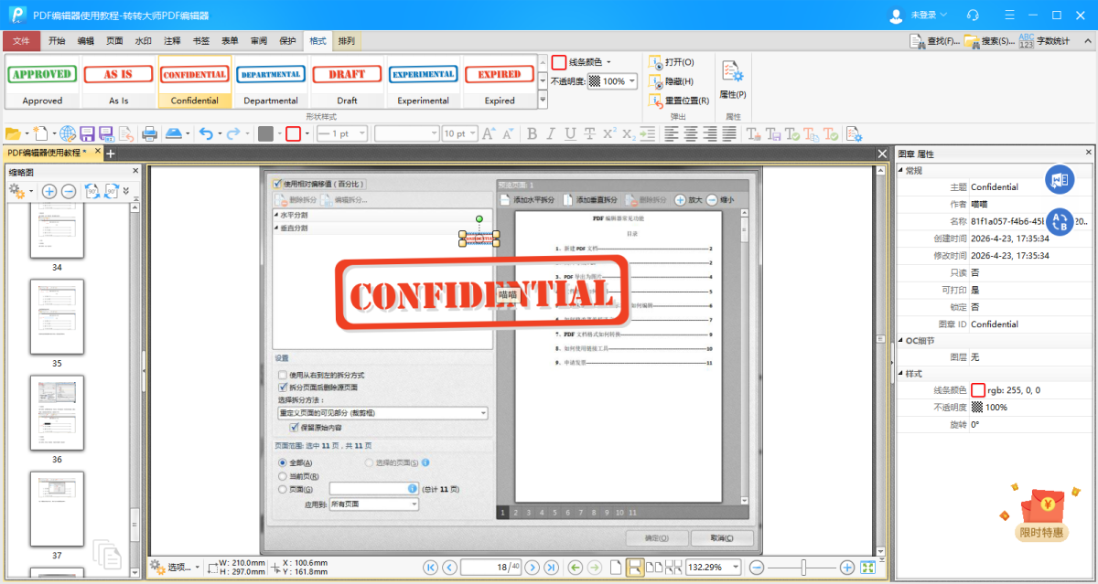Enable single page continuous view mode
Image resolution: width=1098 pixels, height=584 pixels.
pos(634,568)
